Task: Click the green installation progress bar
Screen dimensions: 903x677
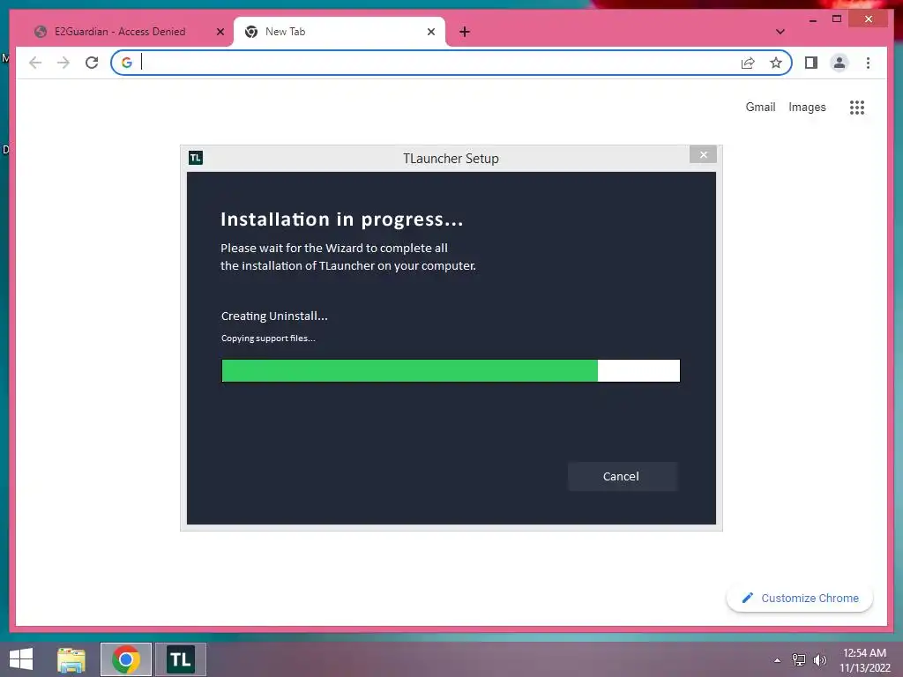Action: tap(451, 371)
